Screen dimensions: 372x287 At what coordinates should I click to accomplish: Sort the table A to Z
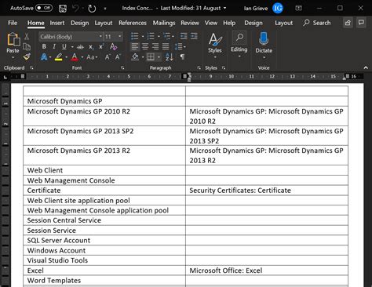(169, 56)
